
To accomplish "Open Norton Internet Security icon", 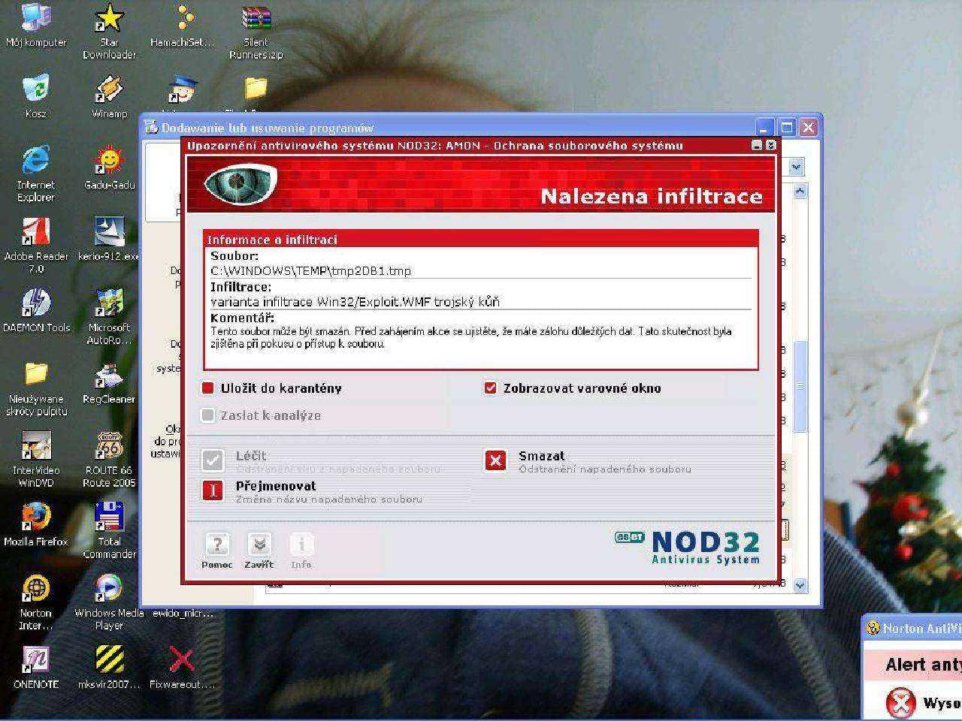I will coord(35,602).
